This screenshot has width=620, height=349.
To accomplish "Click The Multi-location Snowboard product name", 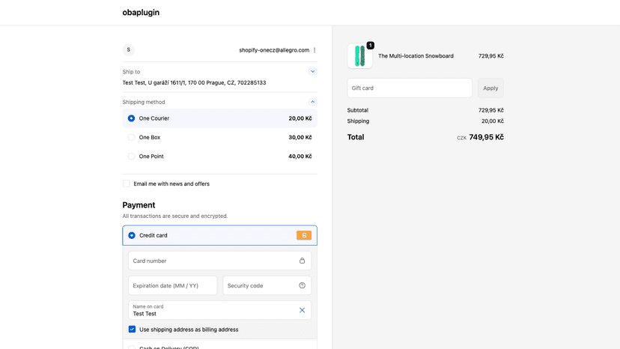I will 416,55.
